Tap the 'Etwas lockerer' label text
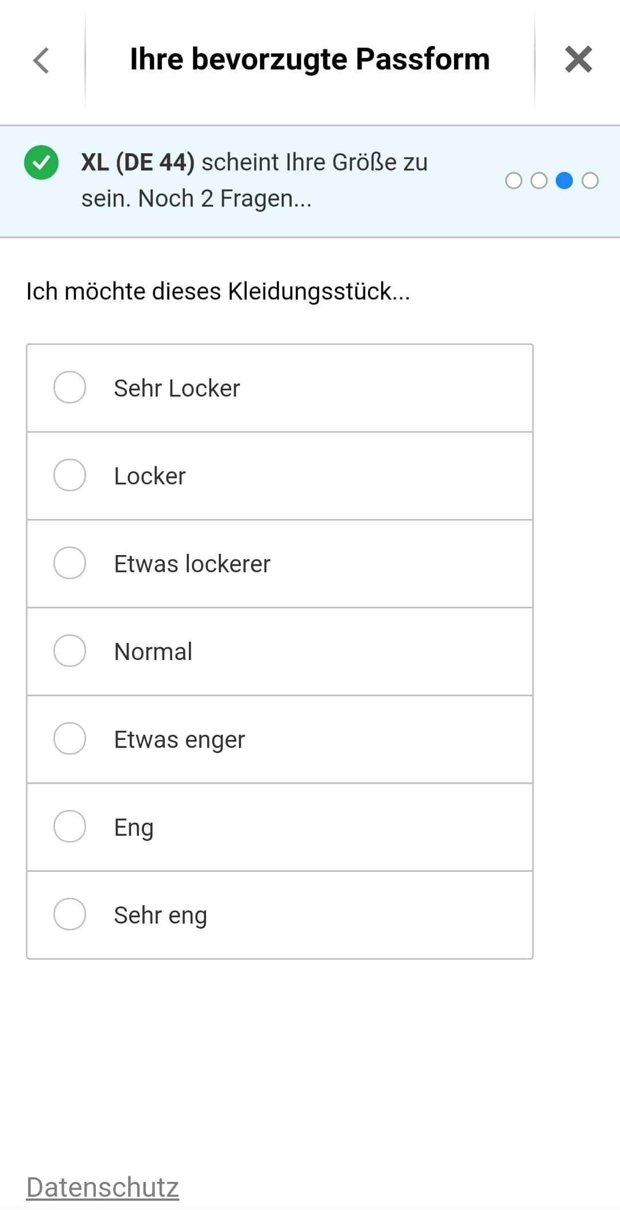 [x=192, y=564]
